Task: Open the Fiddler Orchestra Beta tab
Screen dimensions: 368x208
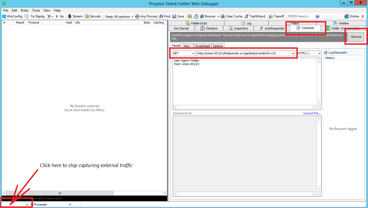Action: coord(343,28)
